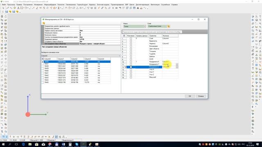Screen dimensions: 262x147
Task: Open the Маркшейдерия menu
Action: coord(50,4)
